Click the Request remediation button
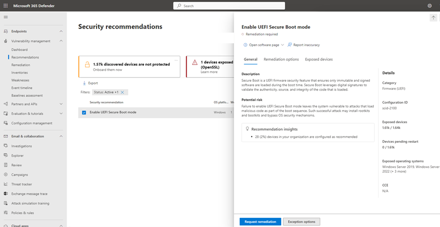Screen dimensions: 440x227 click(260, 221)
